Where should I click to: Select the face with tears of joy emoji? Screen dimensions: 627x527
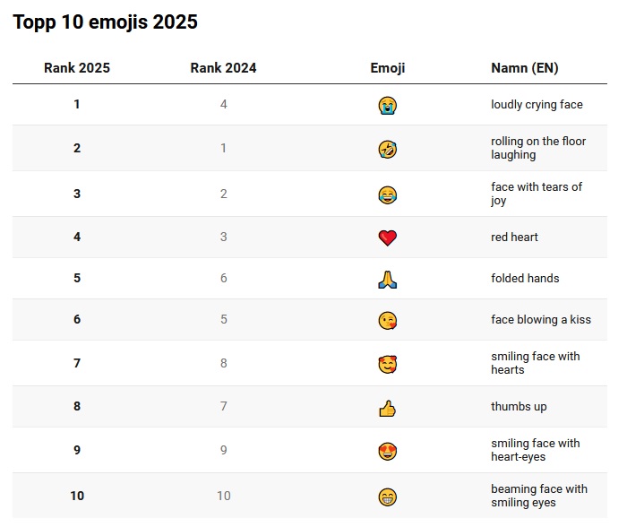387,194
